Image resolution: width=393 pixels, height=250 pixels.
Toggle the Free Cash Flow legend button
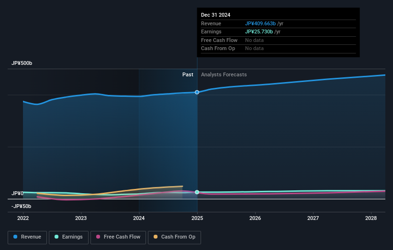coord(118,237)
